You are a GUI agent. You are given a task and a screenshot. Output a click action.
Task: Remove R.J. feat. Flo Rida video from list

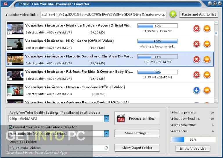coord(207,75)
